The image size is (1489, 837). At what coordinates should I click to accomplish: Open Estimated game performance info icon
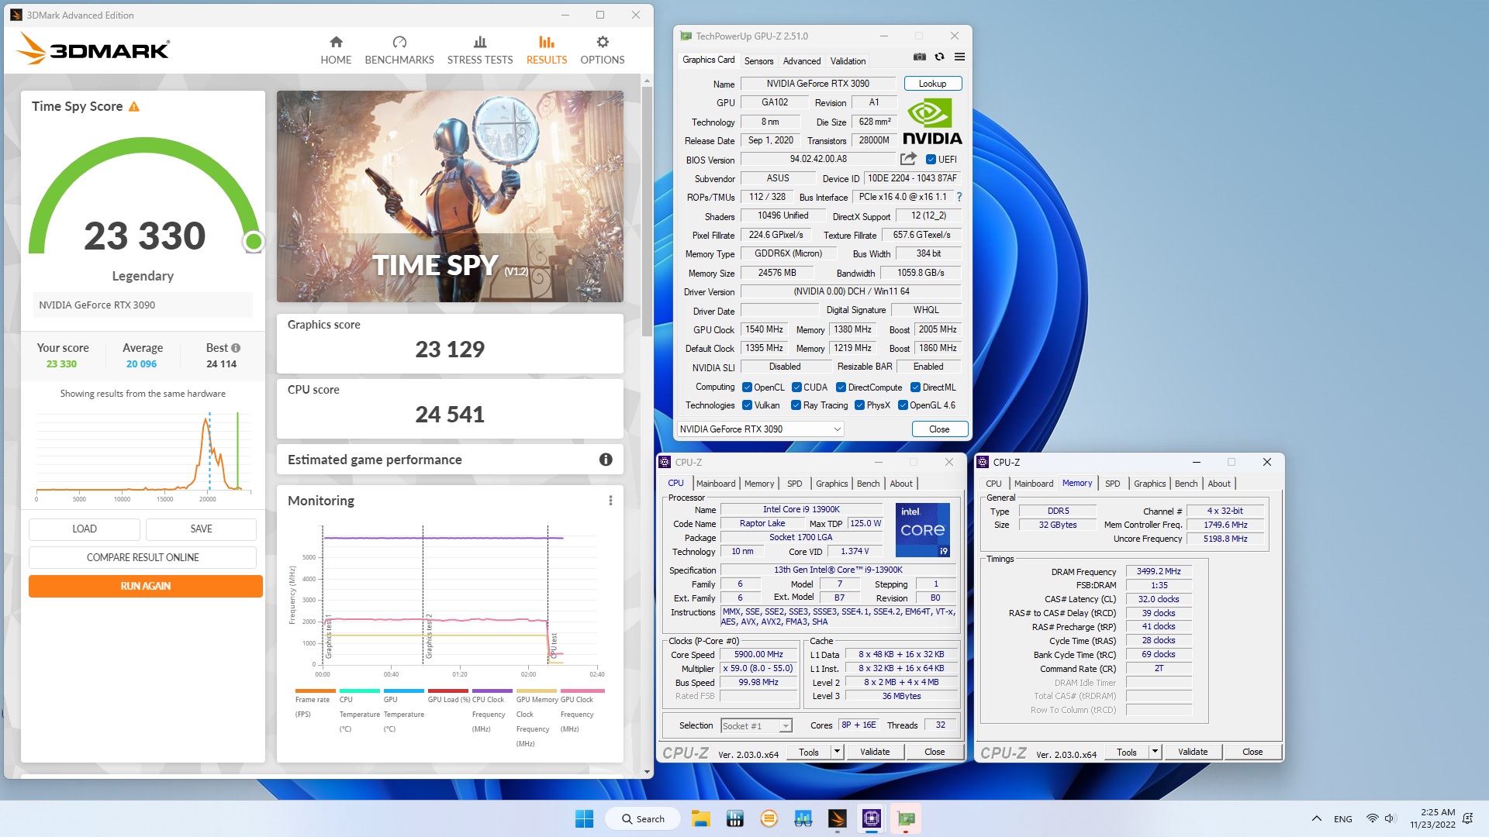[606, 460]
